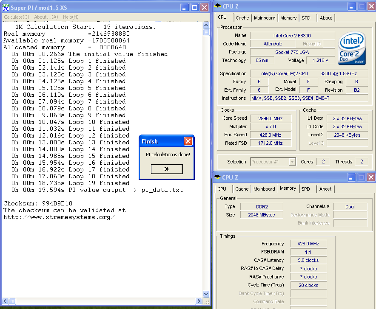The height and width of the screenshot is (309, 376).
Task: Click Super PI scroll right arrow
Action: pyautogui.click(x=199, y=301)
